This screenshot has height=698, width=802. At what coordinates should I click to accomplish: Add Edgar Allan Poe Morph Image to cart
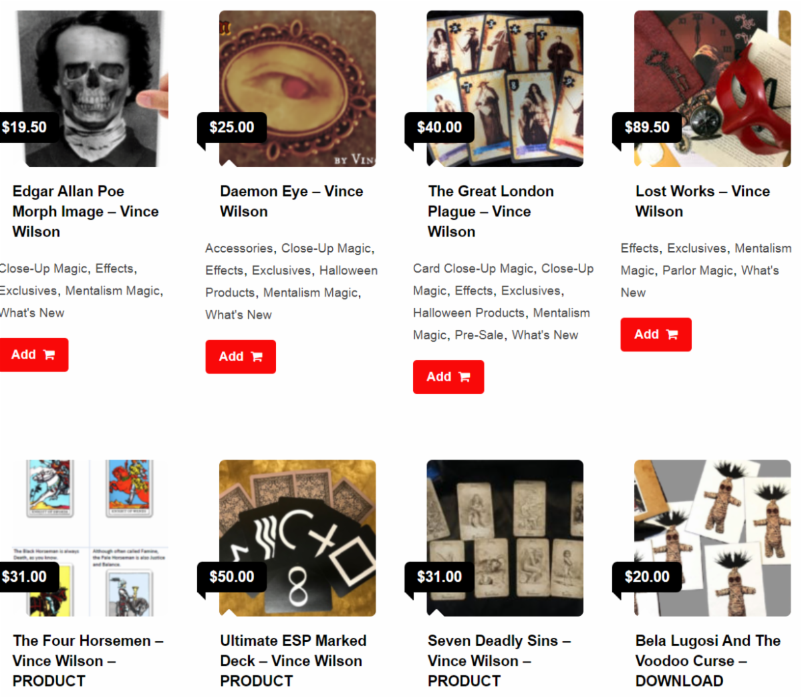[x=32, y=355]
